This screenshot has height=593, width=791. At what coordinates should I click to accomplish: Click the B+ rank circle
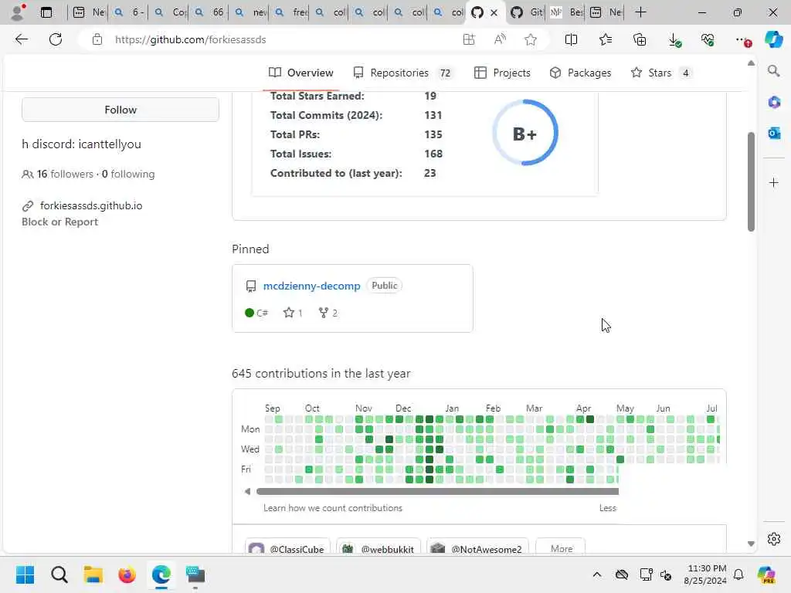click(525, 133)
